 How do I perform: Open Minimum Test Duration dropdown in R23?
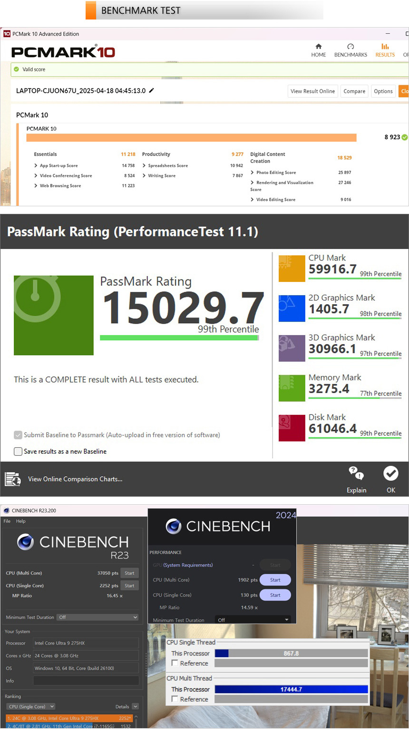(97, 617)
